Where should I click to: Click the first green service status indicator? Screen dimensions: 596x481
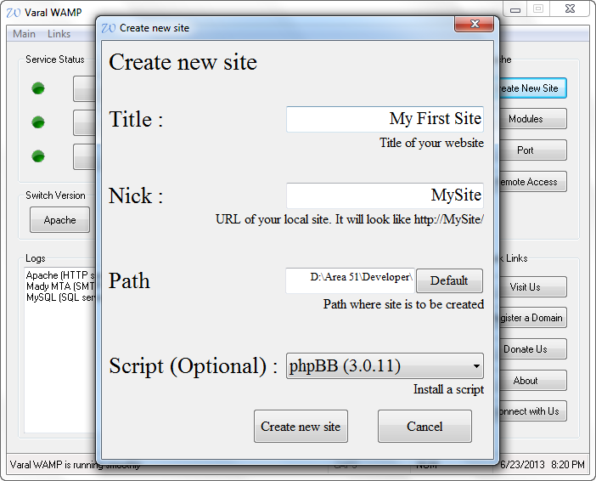coord(38,88)
